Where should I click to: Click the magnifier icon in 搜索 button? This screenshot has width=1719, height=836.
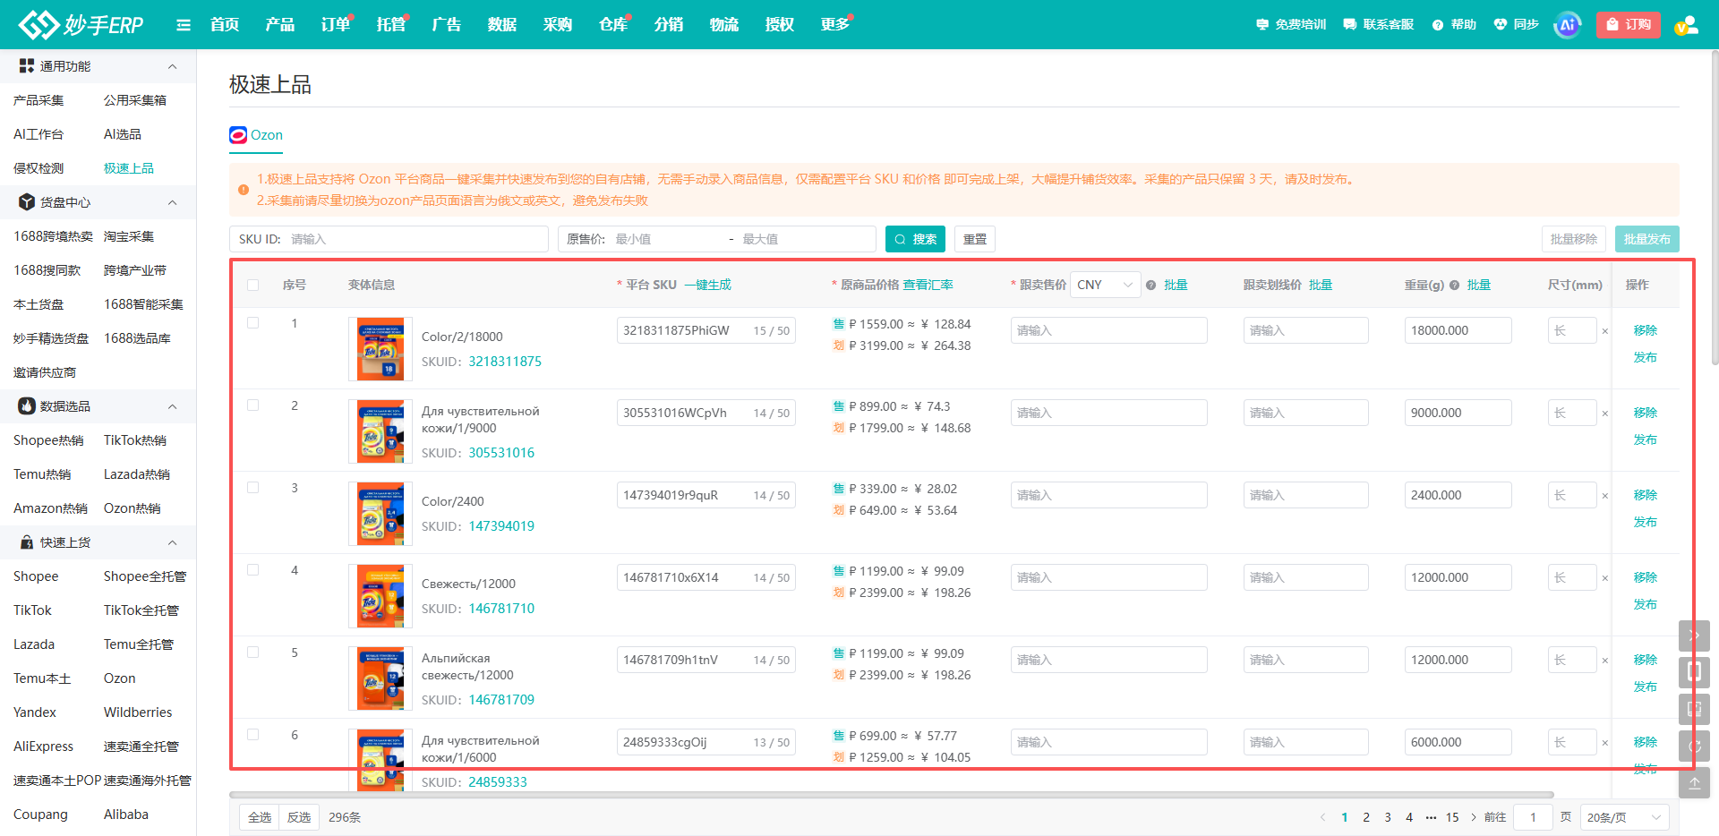(x=900, y=240)
